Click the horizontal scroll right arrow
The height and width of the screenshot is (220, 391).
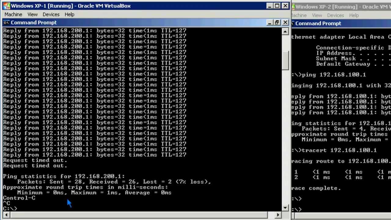(x=278, y=215)
